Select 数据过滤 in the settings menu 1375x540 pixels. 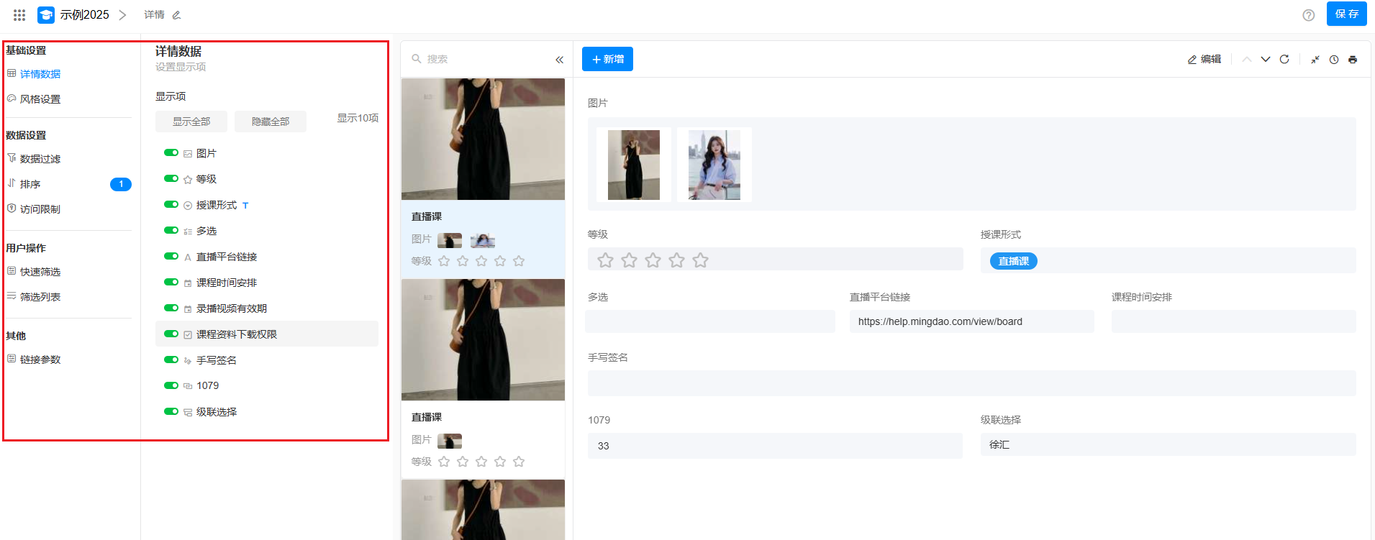tap(40, 159)
